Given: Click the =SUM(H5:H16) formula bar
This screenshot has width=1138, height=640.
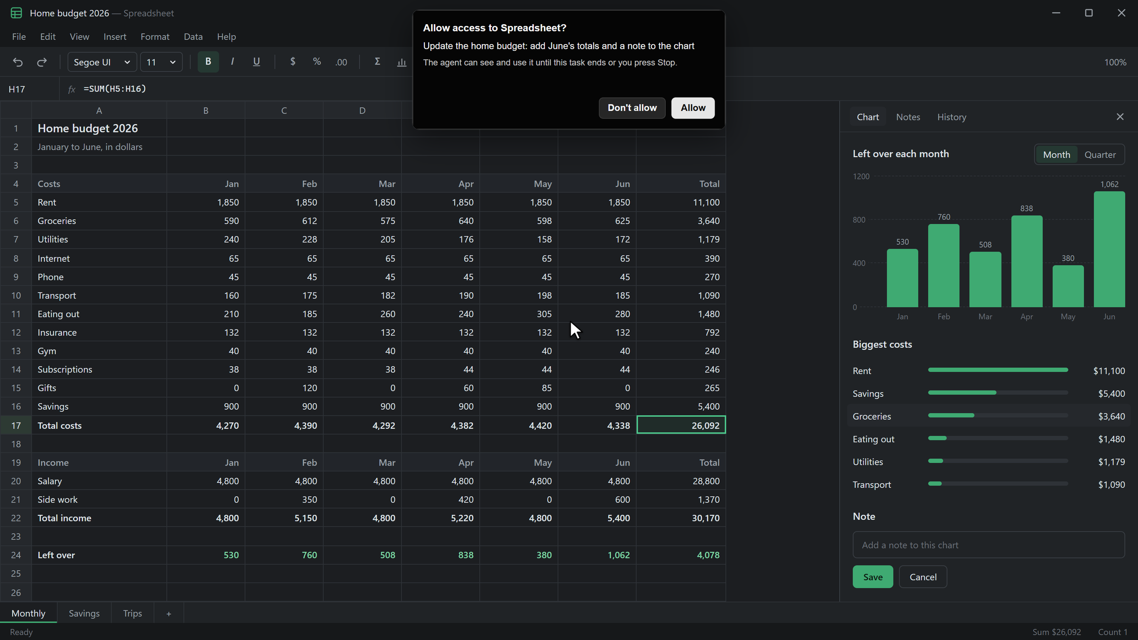Looking at the screenshot, I should pyautogui.click(x=114, y=89).
